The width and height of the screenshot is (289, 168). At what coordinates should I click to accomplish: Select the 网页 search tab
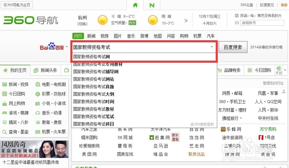(78, 36)
